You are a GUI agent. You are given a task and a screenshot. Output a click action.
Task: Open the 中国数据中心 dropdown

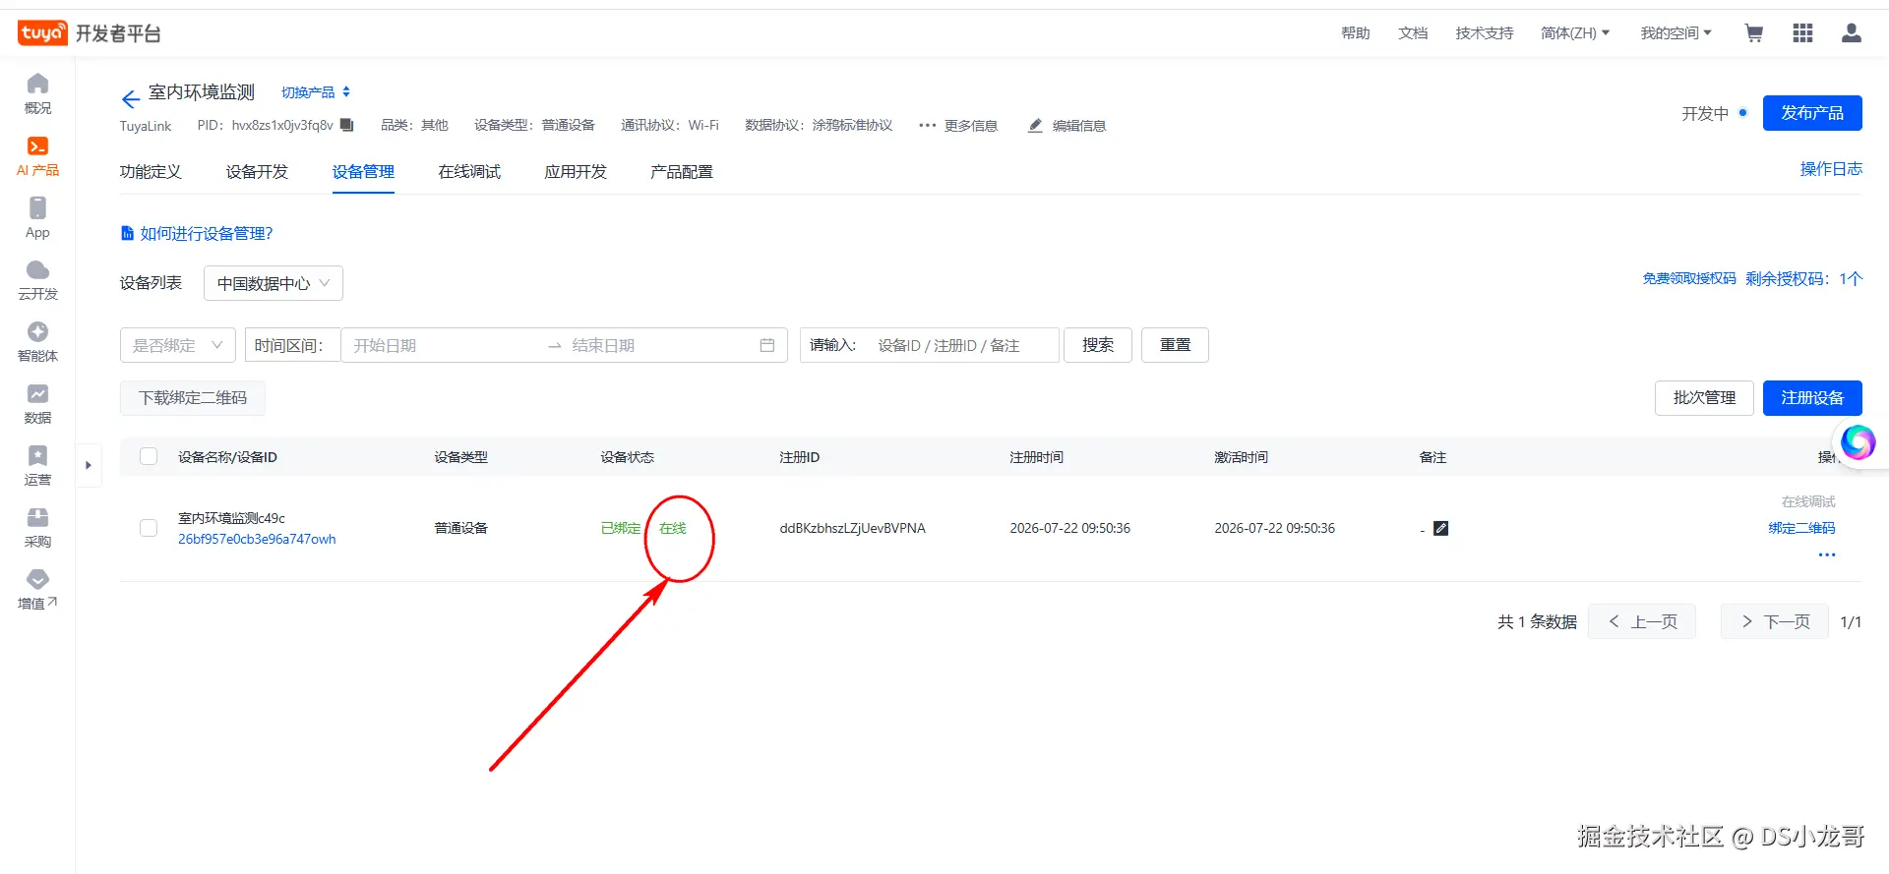(274, 283)
